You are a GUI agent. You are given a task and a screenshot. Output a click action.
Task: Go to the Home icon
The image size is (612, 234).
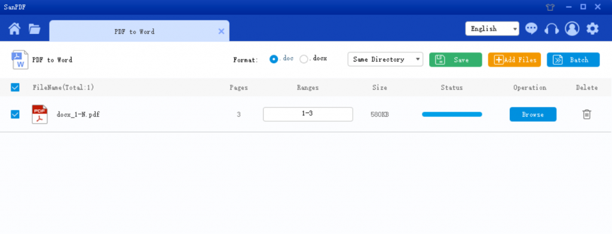click(x=14, y=29)
